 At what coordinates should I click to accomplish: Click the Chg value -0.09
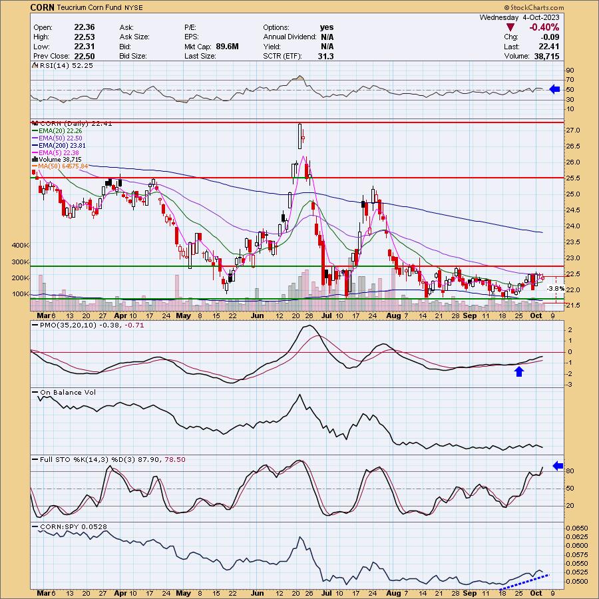[x=550, y=37]
